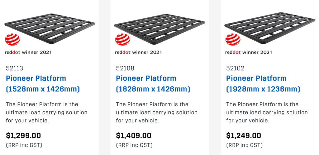Click the red dot award icon on product 52102

(233, 39)
